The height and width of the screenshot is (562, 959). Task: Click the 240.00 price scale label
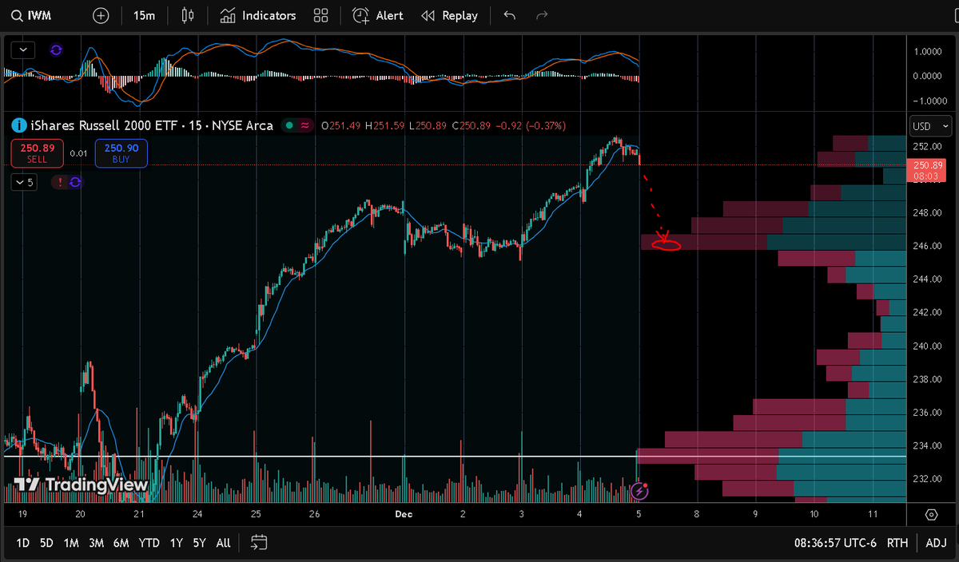pyautogui.click(x=929, y=346)
